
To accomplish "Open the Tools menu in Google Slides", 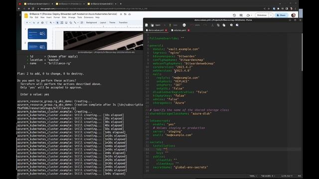I will pyautogui.click(x=80, y=17).
